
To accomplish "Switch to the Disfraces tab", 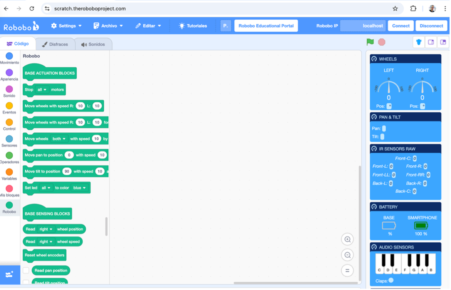I will 55,44.
